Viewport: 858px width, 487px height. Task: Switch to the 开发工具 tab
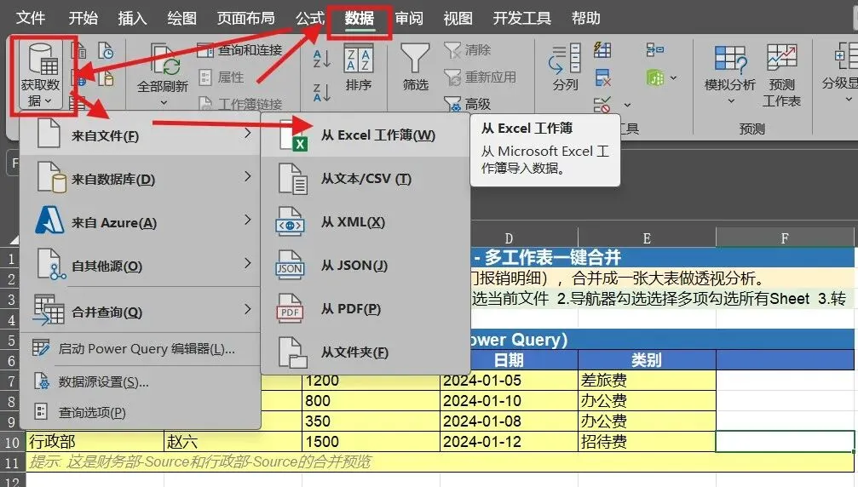(x=521, y=18)
